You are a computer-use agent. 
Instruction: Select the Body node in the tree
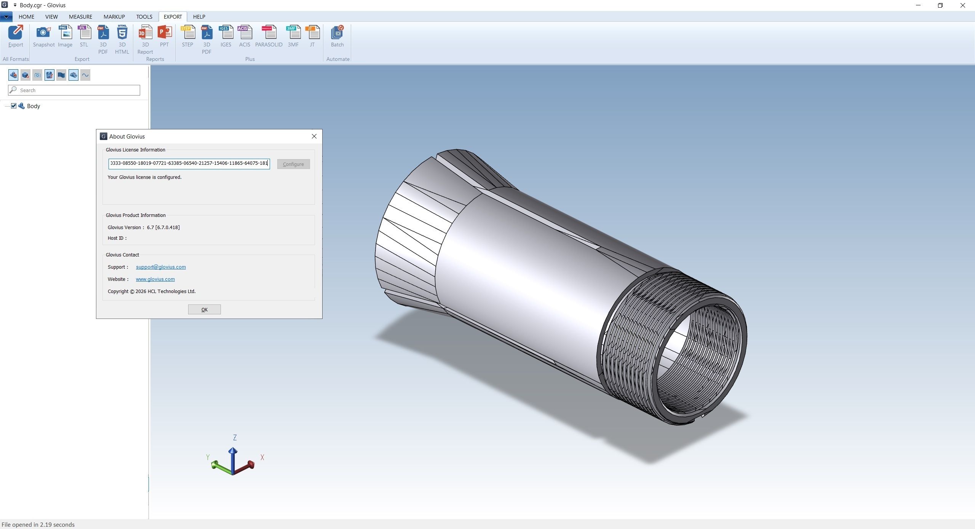tap(34, 106)
